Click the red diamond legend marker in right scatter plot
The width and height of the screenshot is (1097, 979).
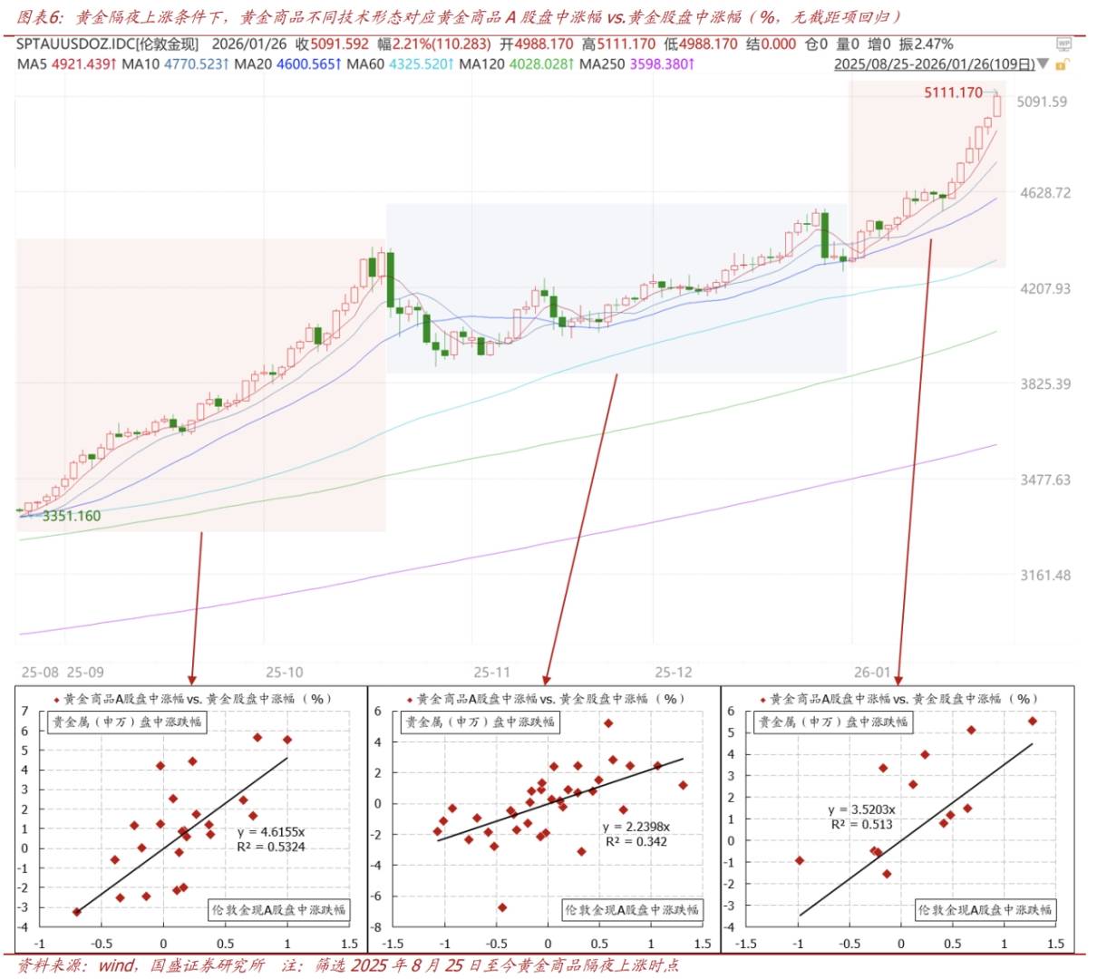click(762, 700)
